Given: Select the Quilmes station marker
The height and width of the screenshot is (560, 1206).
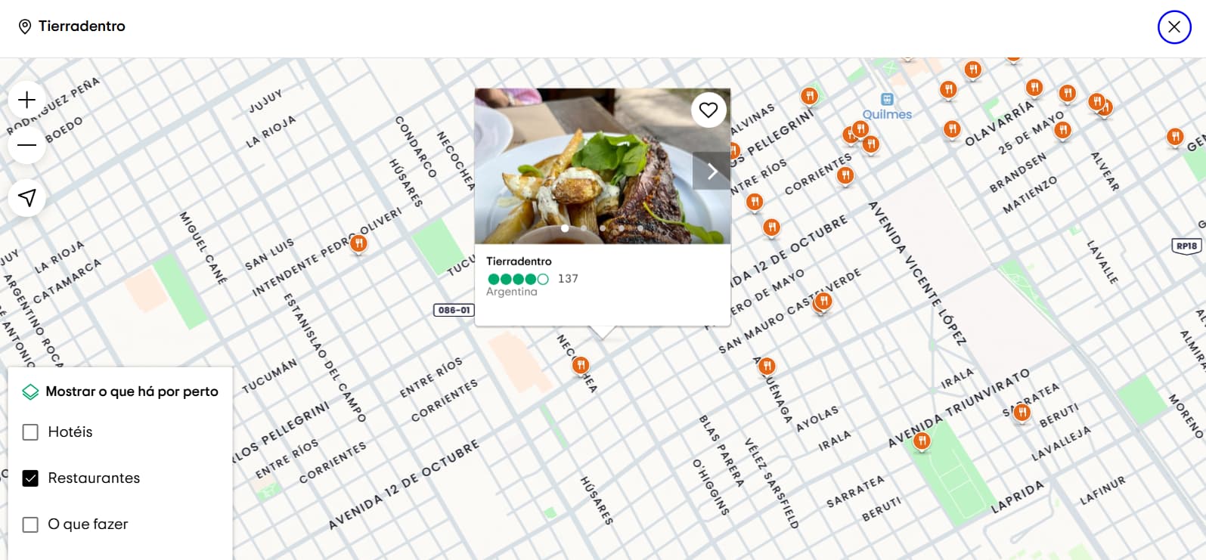Looking at the screenshot, I should pos(887,100).
